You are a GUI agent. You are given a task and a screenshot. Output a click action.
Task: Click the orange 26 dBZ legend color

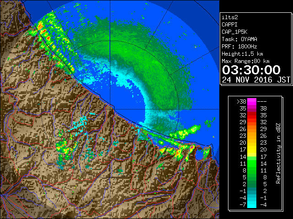252,129
